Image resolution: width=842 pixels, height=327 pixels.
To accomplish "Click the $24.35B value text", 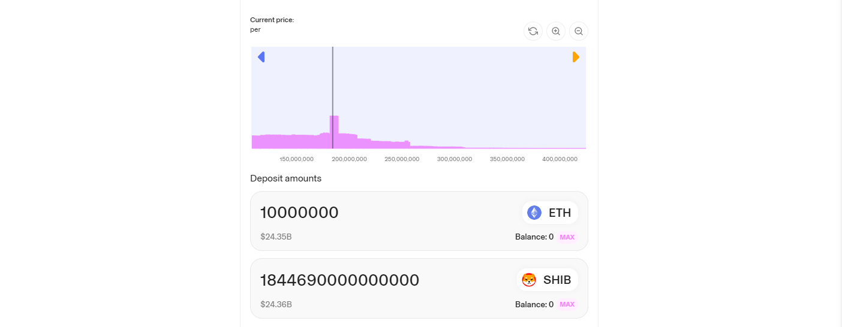I will (276, 237).
